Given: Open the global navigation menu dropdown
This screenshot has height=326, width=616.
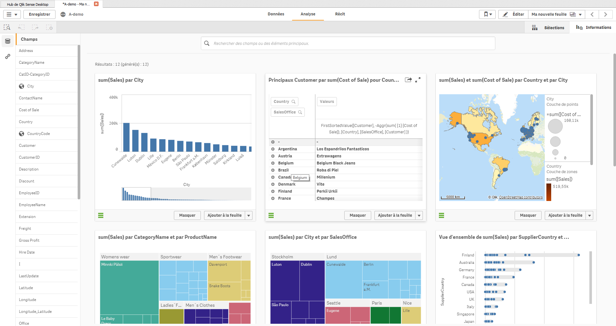Looking at the screenshot, I should point(12,14).
